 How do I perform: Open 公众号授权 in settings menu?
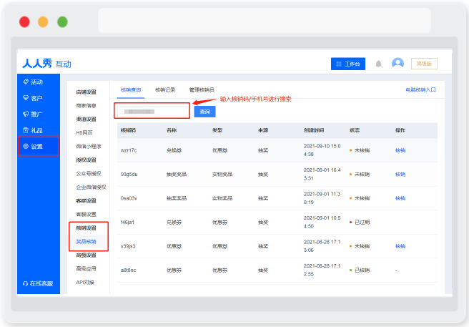[x=89, y=173]
